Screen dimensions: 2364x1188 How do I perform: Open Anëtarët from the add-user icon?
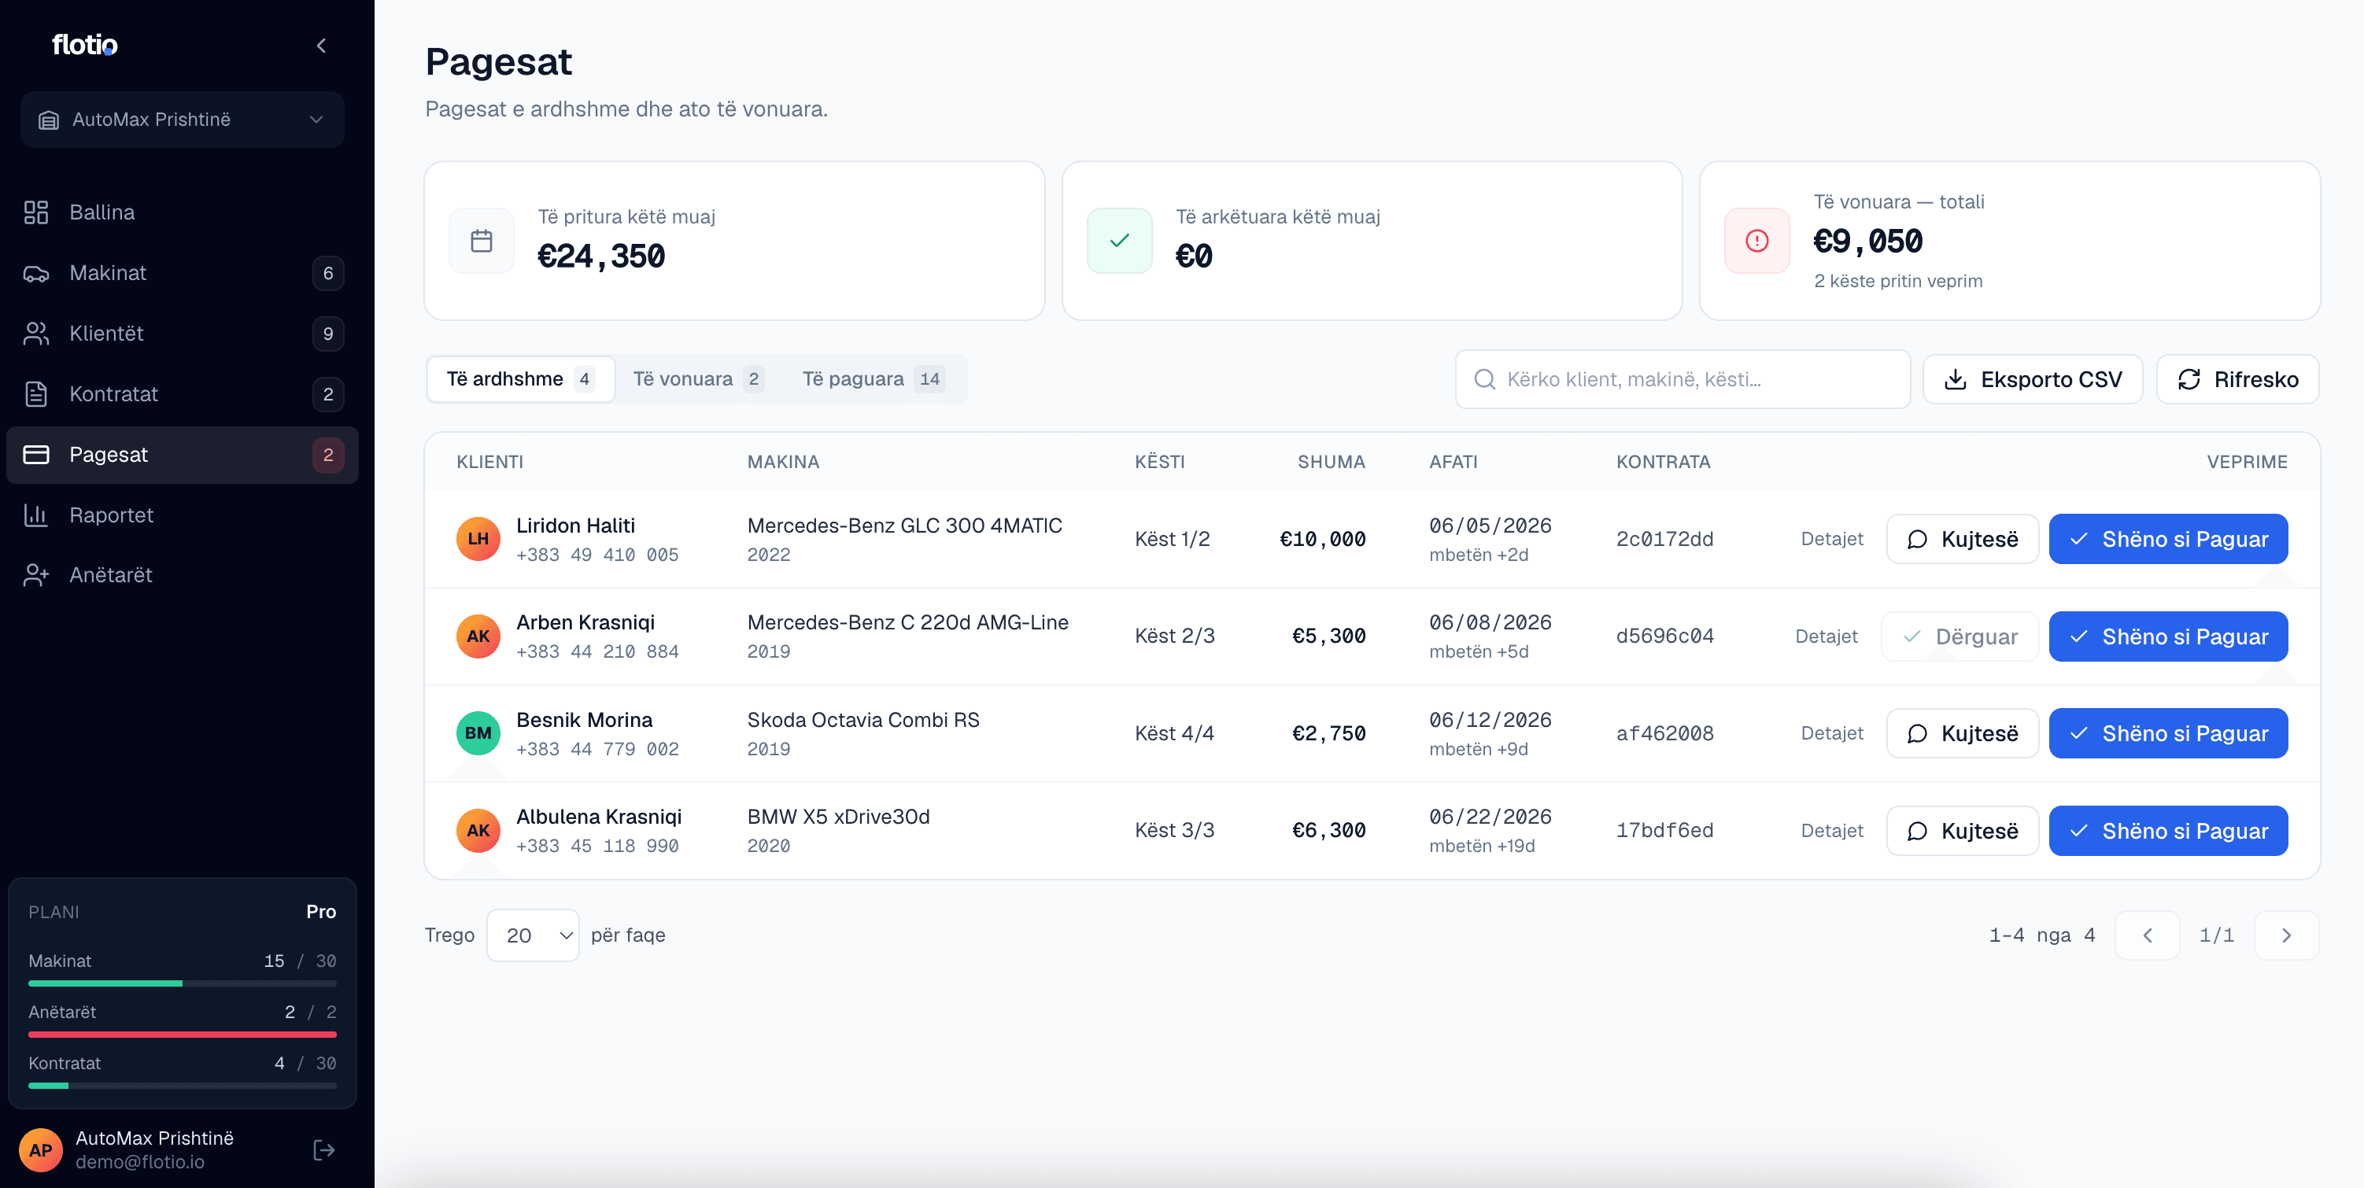pyautogui.click(x=35, y=575)
